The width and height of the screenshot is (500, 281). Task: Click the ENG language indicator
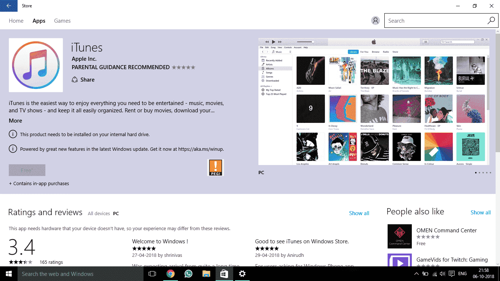tap(462, 274)
